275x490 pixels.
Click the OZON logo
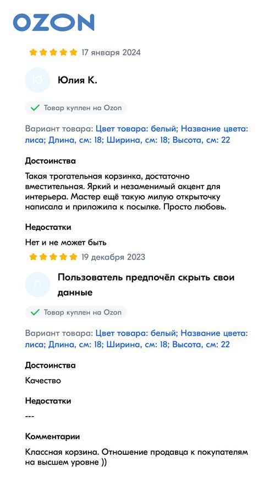[x=53, y=22]
